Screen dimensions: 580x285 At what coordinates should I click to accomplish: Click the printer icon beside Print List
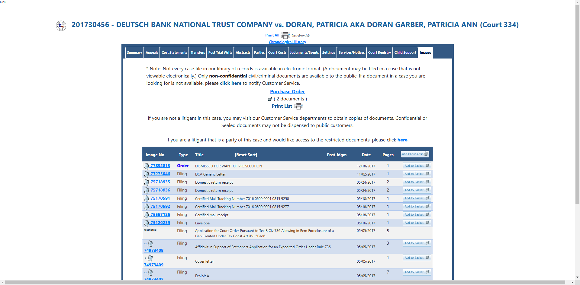point(298,106)
